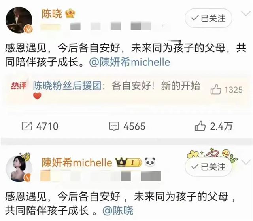253x221 pixels.
Task: Open 陳妍希michelle's profile avatar
Action: point(19,169)
